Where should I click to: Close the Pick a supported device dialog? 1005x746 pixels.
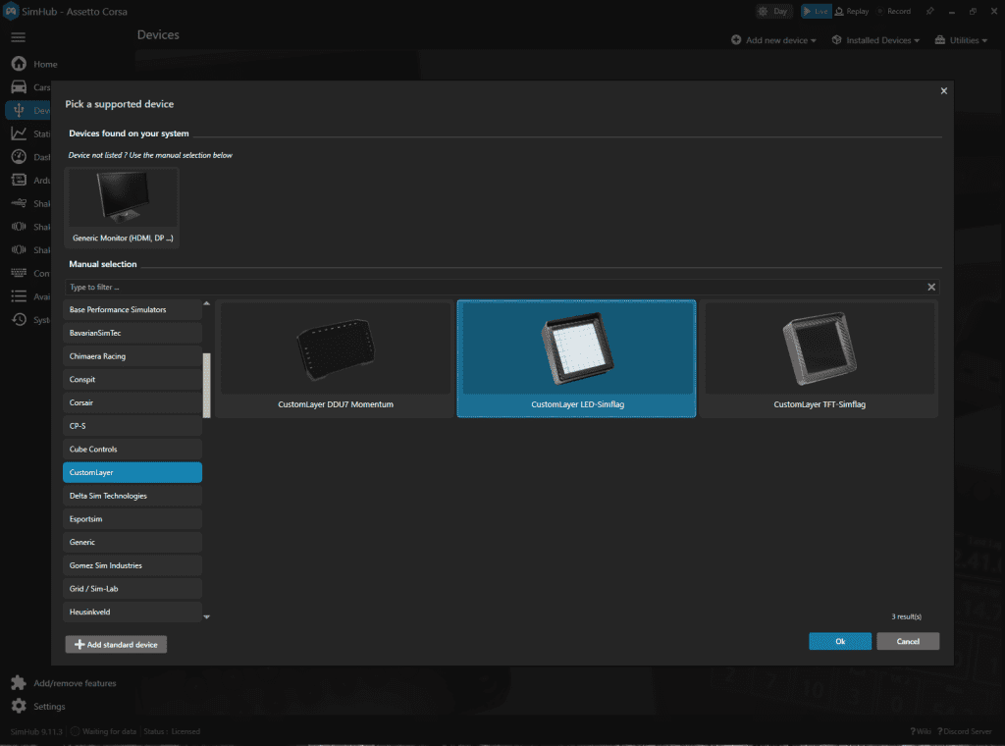click(943, 91)
